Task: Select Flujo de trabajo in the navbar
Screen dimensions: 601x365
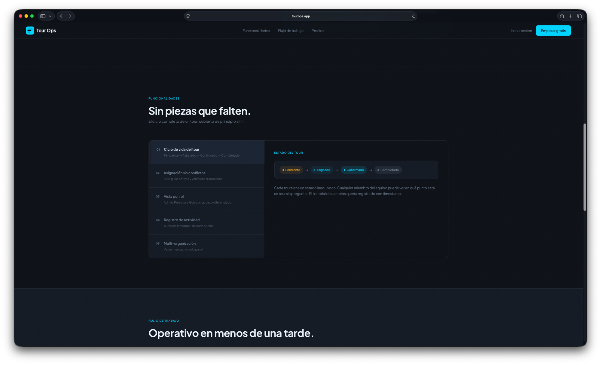Action: [x=291, y=30]
